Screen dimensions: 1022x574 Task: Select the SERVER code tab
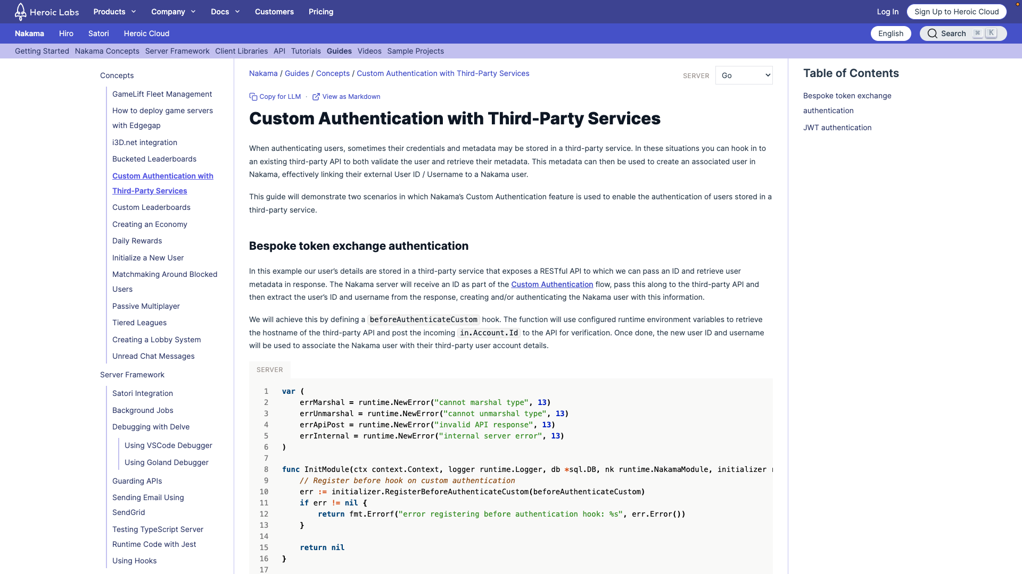270,370
